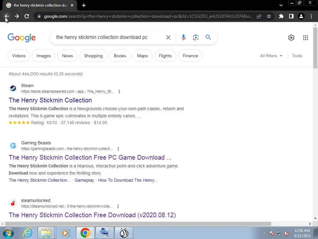Switch to the Finance filter
Viewport: 318px width, 239px height.
click(190, 56)
